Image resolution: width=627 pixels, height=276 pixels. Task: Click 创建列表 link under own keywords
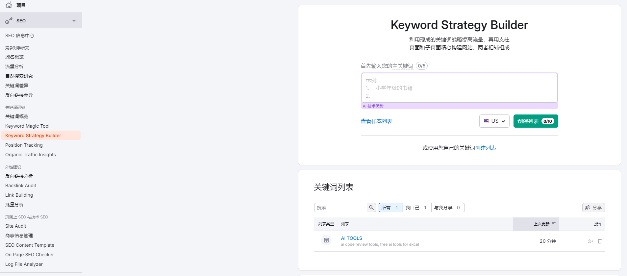(x=486, y=148)
